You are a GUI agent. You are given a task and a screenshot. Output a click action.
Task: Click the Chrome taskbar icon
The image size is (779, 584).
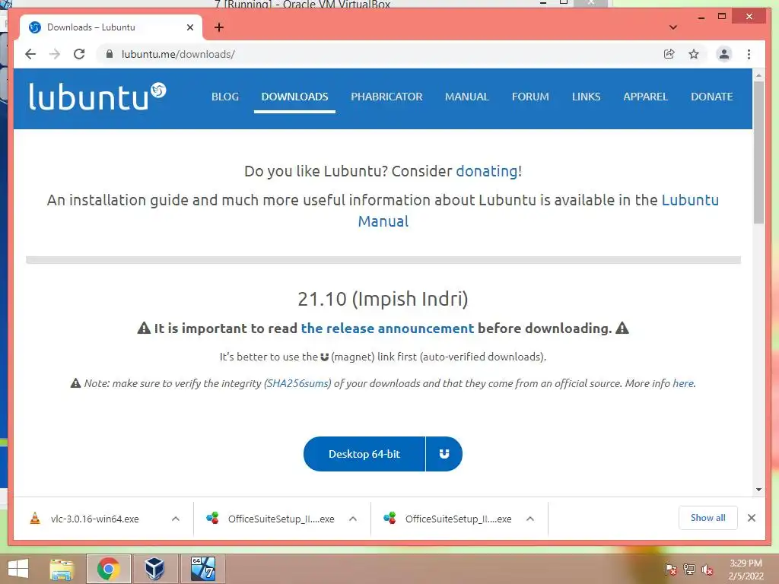(108, 569)
